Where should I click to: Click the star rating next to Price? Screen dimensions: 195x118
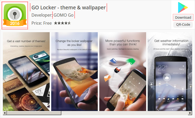click(x=63, y=23)
